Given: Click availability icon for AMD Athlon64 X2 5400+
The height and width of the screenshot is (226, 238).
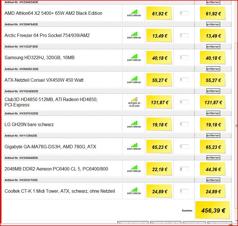Looking at the screenshot, I should click(x=134, y=12).
